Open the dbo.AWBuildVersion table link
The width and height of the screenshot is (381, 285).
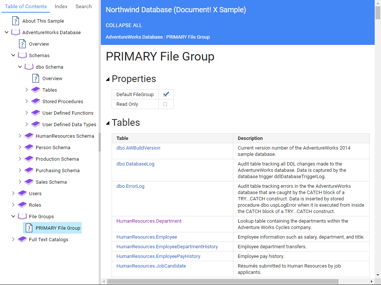click(x=138, y=148)
